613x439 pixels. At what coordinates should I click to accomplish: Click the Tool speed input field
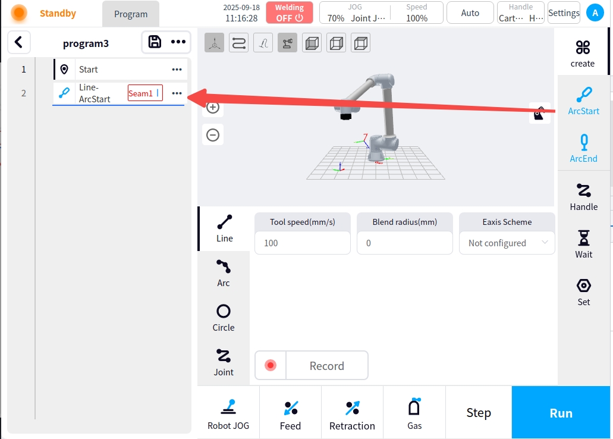[302, 243]
